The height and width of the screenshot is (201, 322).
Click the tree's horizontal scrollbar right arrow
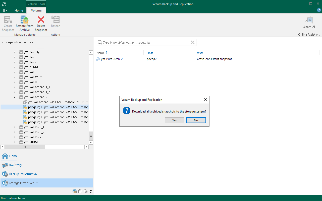coord(86,147)
